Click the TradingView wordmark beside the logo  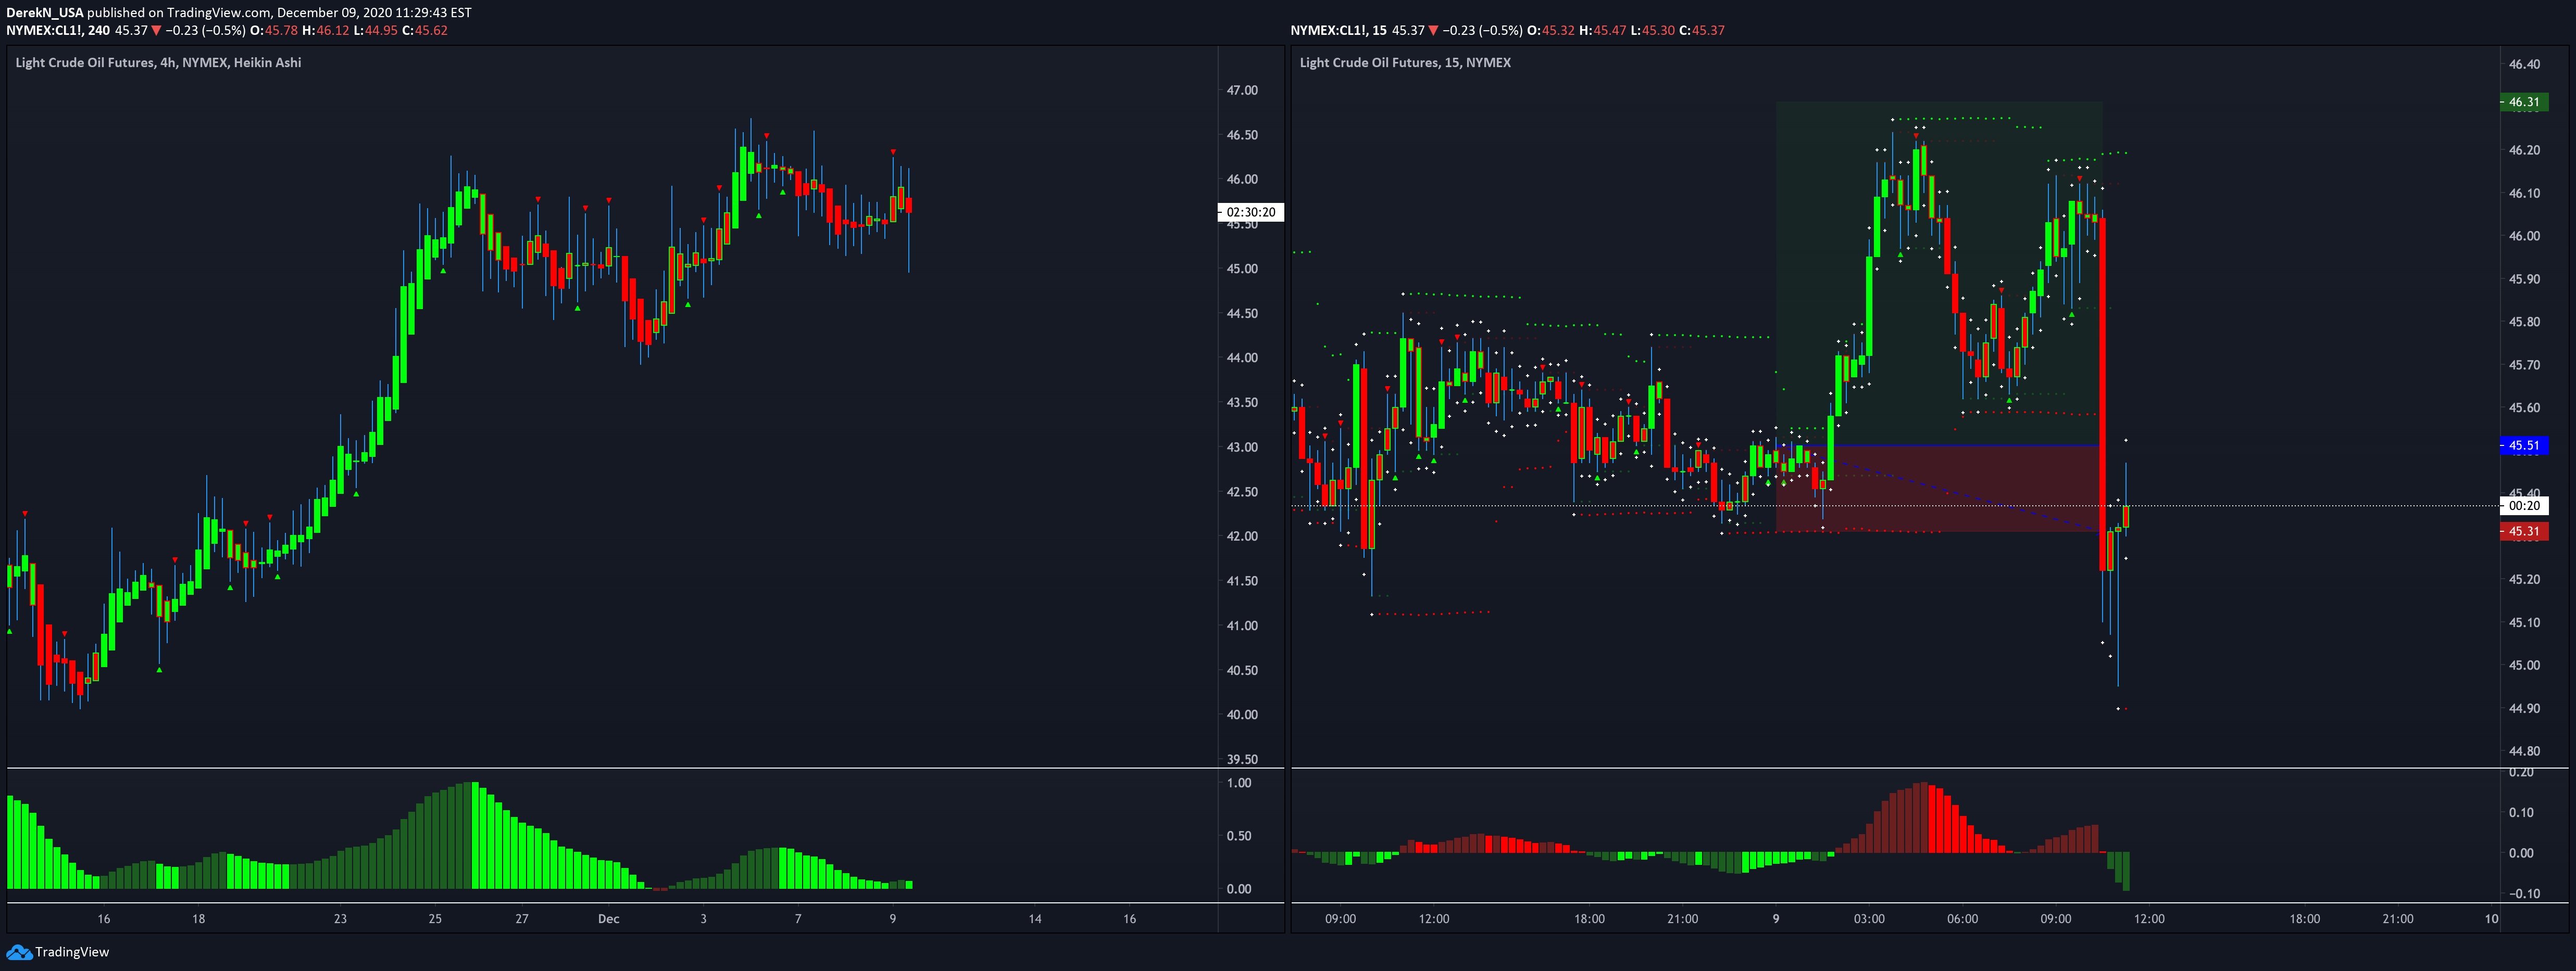(x=72, y=952)
